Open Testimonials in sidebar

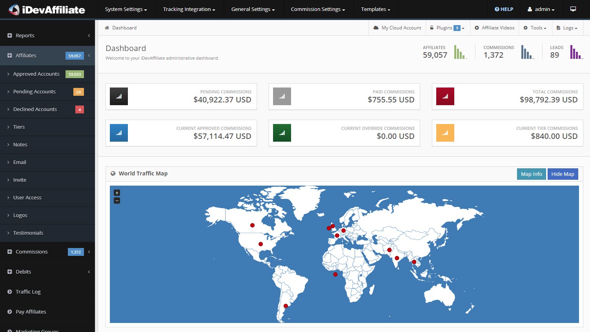(x=47, y=233)
